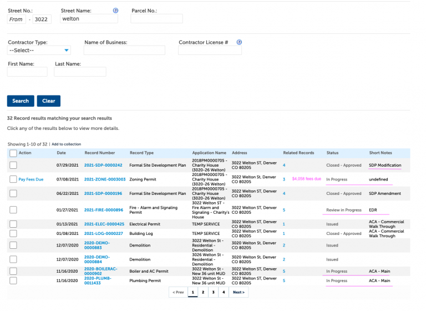Click the Last Name input field
Screen dimensions: 426x311
click(80, 72)
